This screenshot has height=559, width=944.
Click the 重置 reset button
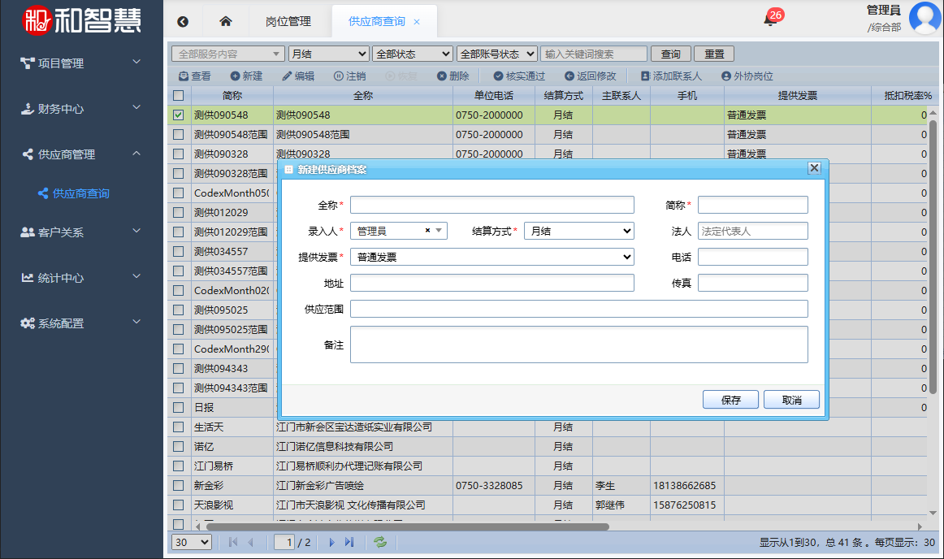point(714,54)
